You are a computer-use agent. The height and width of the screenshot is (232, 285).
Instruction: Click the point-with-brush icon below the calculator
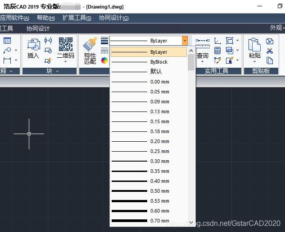click(x=217, y=60)
